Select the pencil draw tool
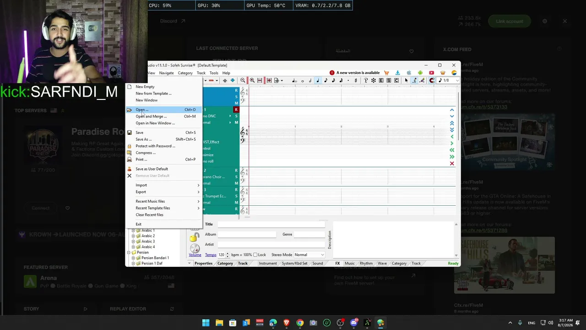 click(414, 80)
